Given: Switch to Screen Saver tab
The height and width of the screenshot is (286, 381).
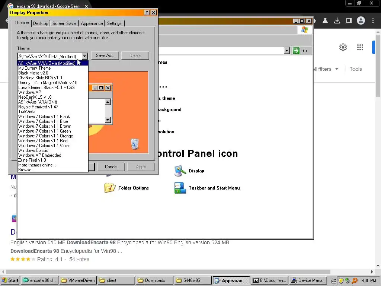Looking at the screenshot, I should (65, 23).
